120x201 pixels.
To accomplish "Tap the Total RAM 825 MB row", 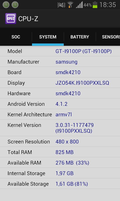I will pos(60,152).
